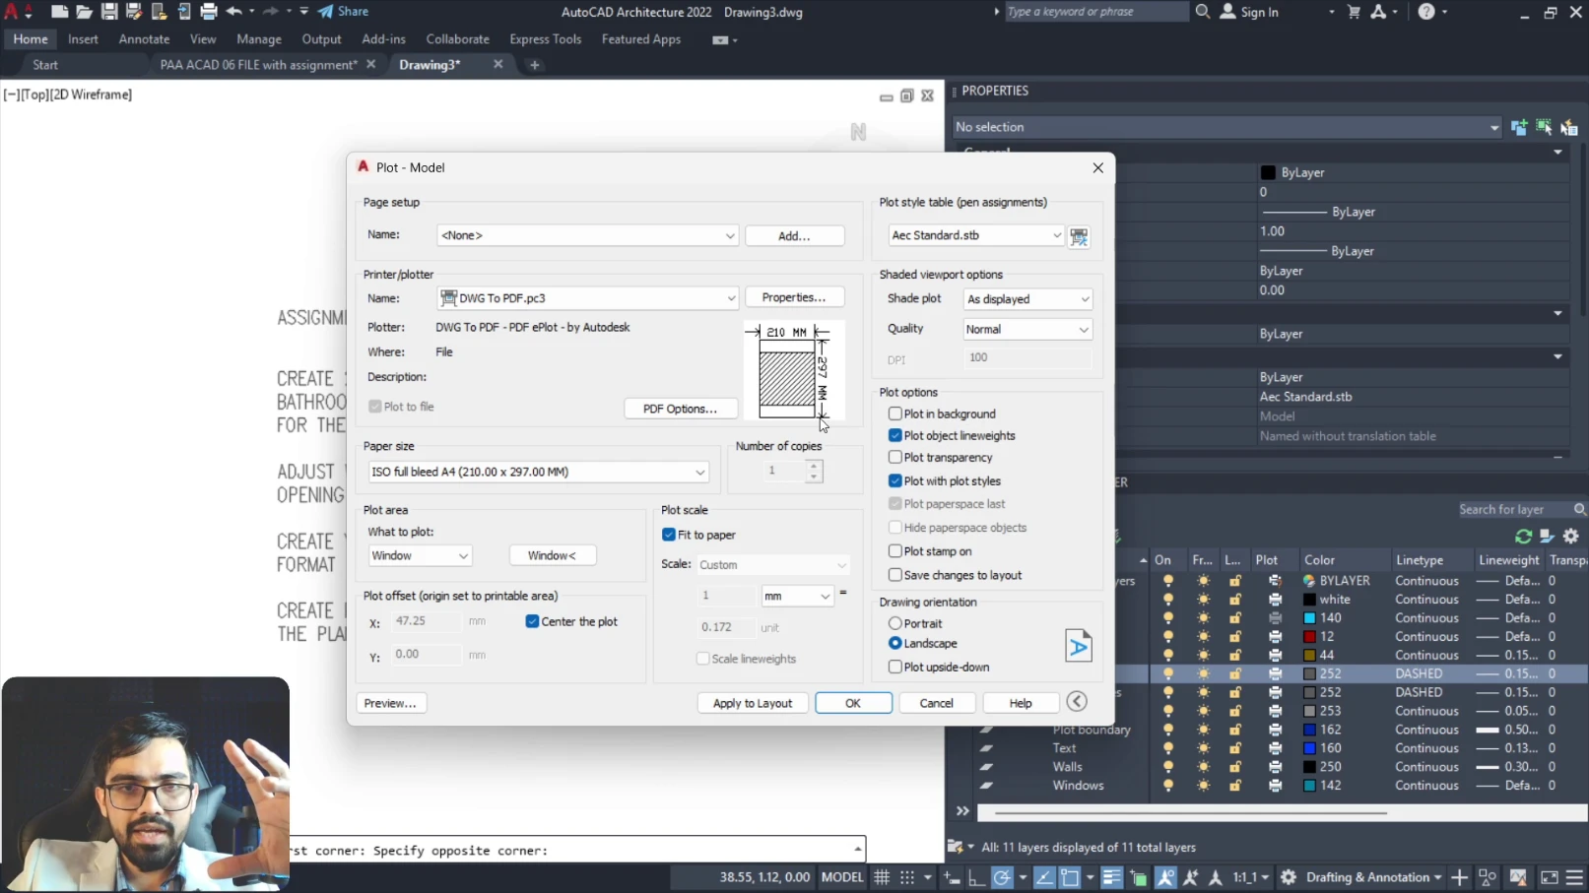1589x893 pixels.
Task: Toggle the grid display icon in status bar
Action: [882, 877]
